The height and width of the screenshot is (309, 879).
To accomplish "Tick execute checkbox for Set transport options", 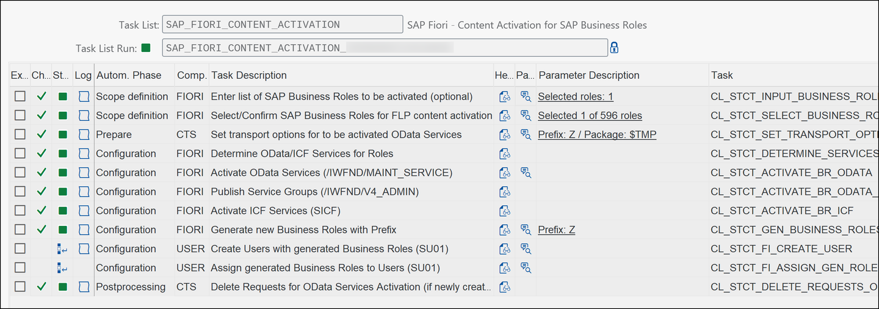I will (x=20, y=134).
